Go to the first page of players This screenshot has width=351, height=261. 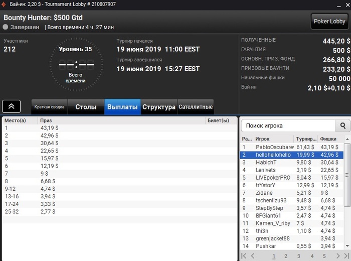click(x=244, y=256)
